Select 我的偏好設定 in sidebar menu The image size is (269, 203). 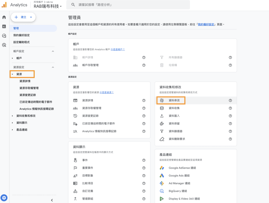coord(22,35)
